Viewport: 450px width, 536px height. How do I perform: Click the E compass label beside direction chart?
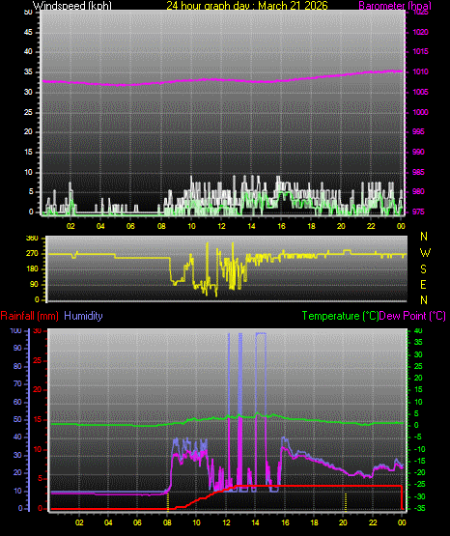pos(423,284)
